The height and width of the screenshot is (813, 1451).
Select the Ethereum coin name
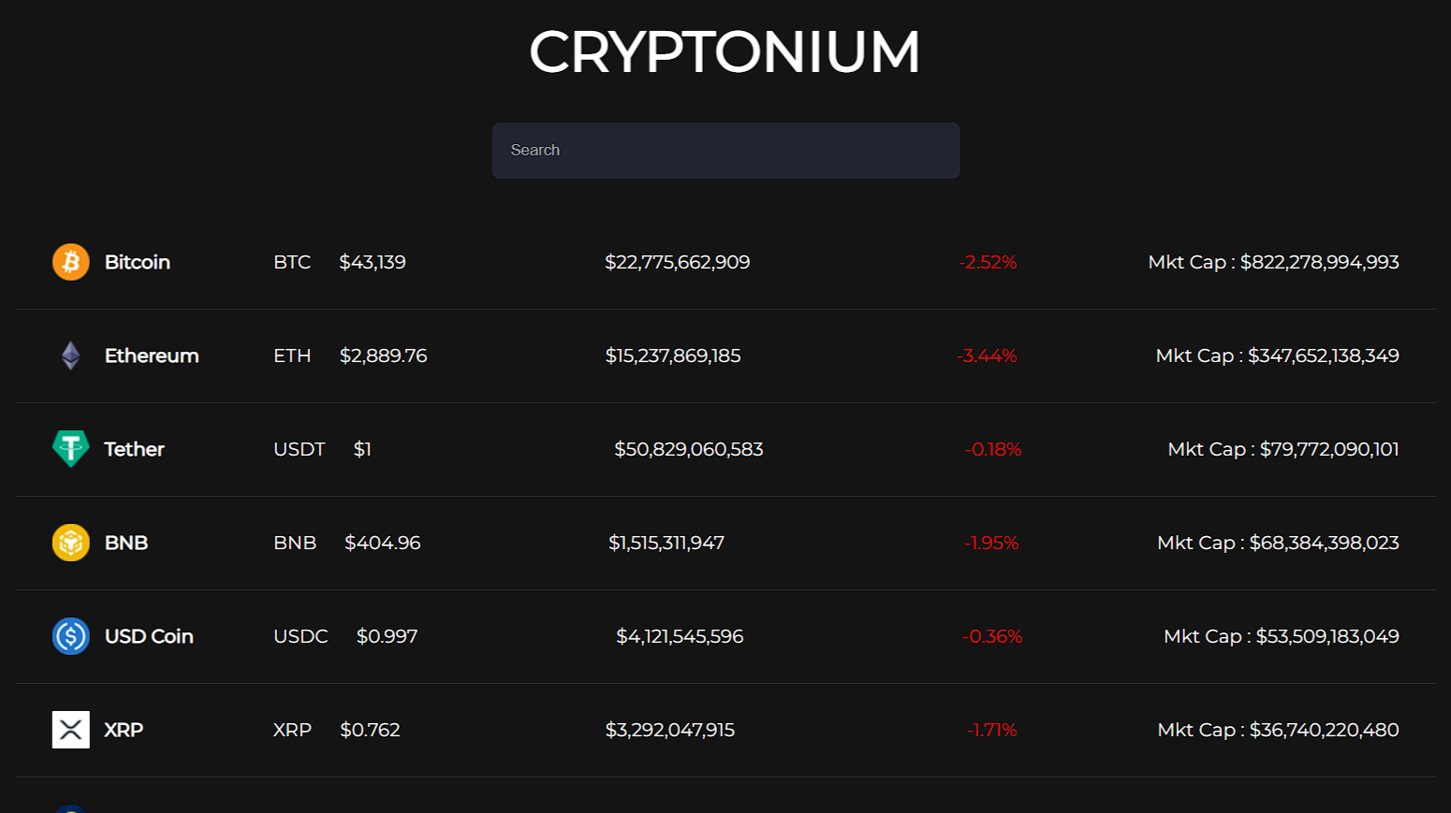pos(152,356)
